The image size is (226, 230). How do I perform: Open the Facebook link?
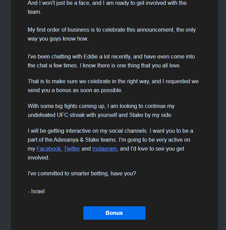[x=49, y=149]
